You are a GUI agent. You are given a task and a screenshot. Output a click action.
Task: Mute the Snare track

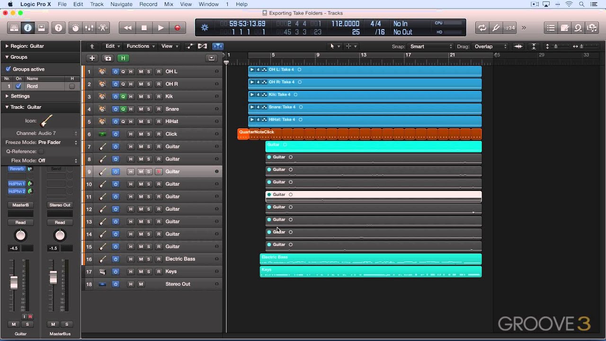point(141,109)
